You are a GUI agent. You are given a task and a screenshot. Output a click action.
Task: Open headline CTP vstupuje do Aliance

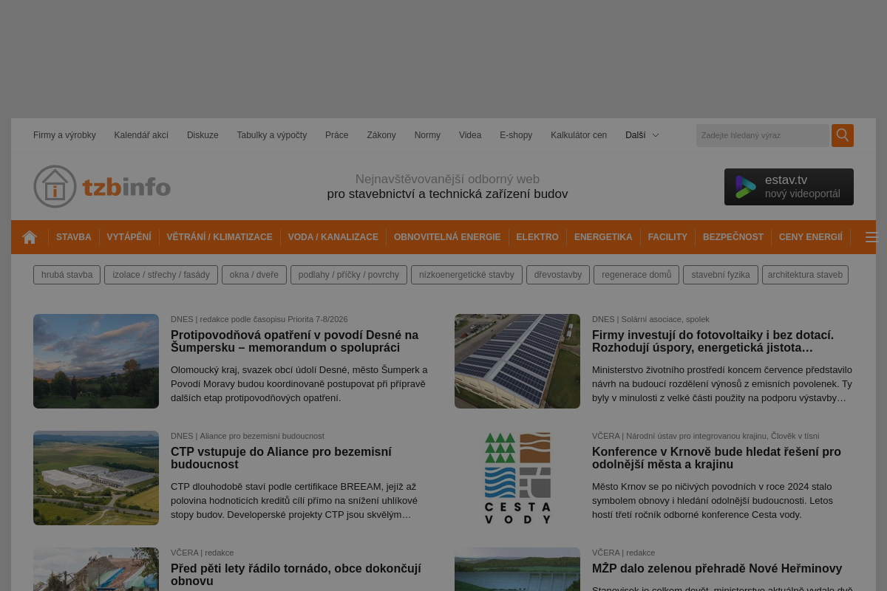tap(281, 458)
